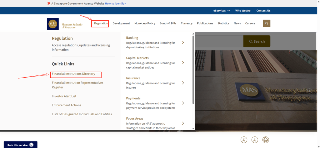Click the magnifier search icon in navbar
Image resolution: width=320 pixels, height=148 pixels.
point(267,23)
